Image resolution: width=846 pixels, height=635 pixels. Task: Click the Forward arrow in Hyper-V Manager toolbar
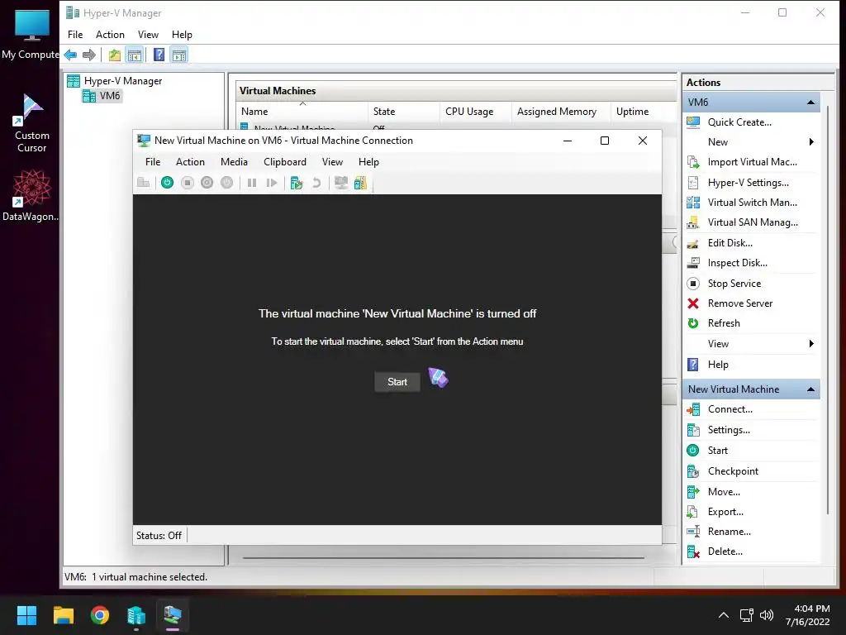click(x=89, y=55)
